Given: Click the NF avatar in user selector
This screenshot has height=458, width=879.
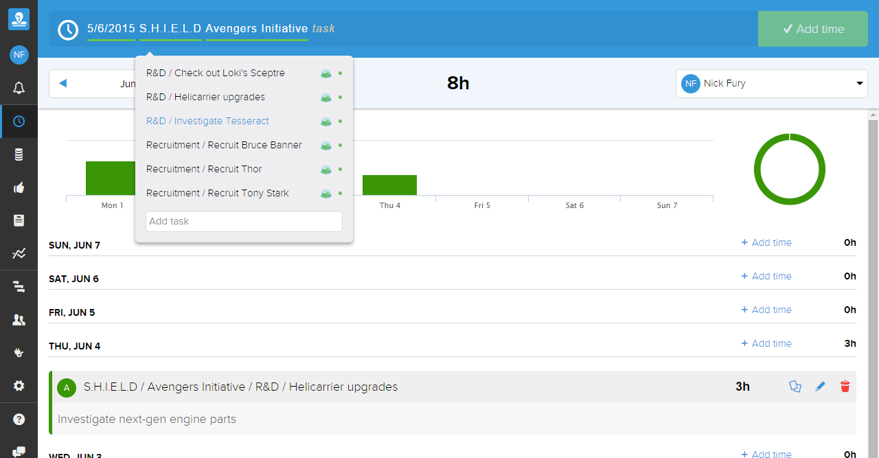Looking at the screenshot, I should click(x=691, y=84).
